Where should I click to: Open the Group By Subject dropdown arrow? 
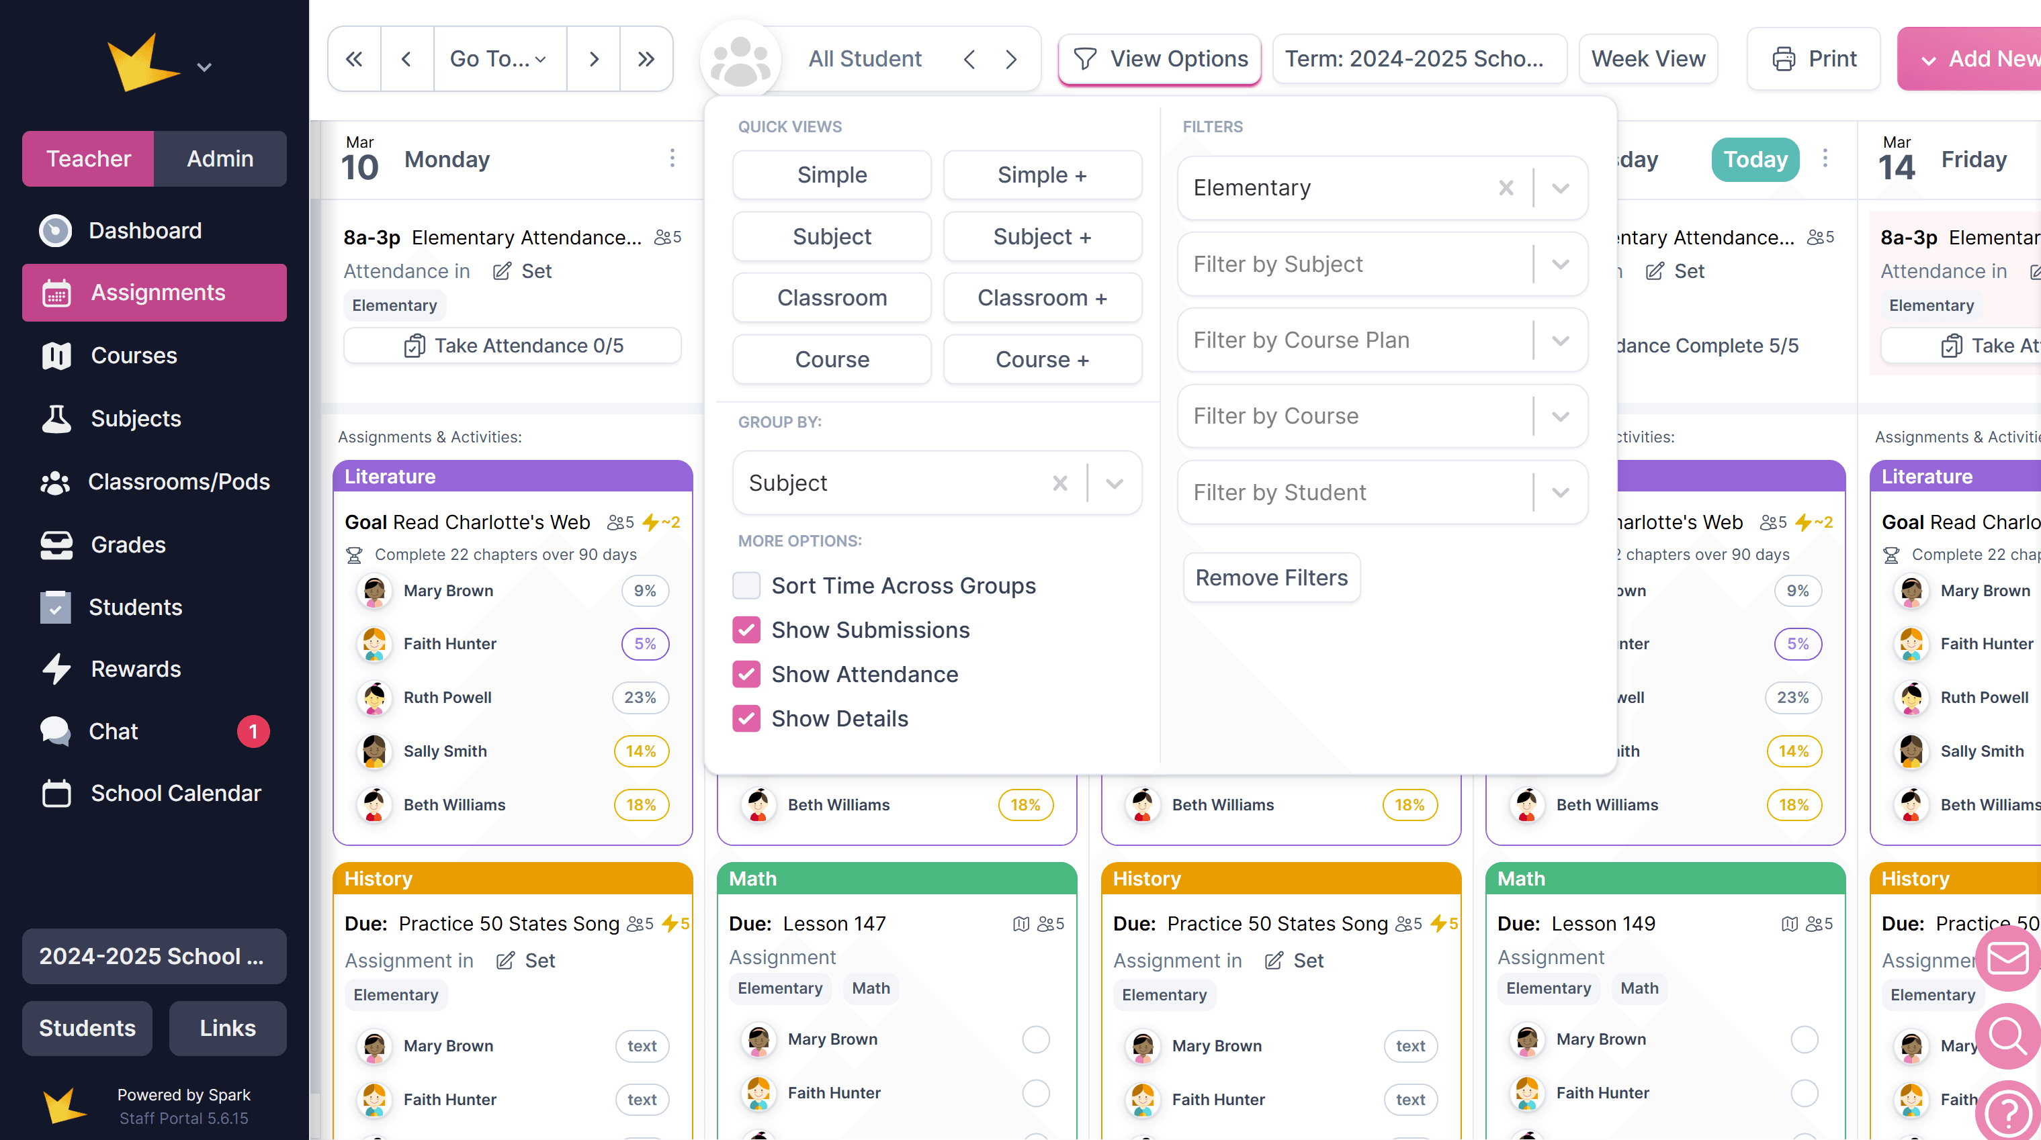(1114, 483)
